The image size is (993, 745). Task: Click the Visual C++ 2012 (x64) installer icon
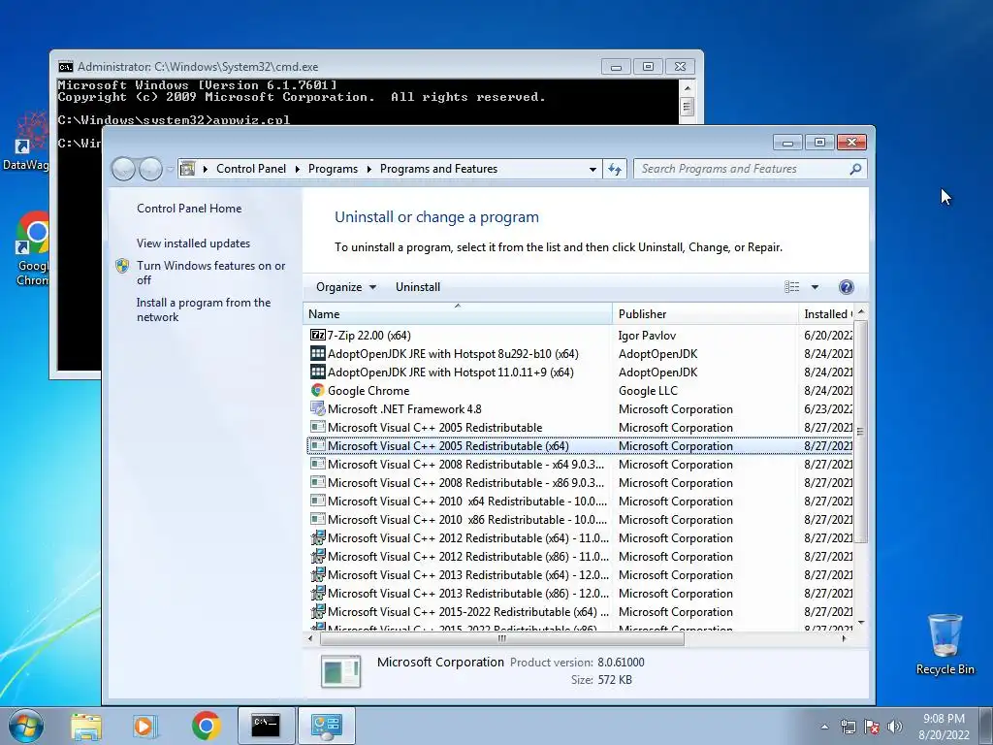[317, 537]
